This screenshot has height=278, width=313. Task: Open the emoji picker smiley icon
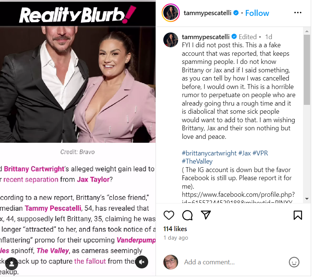tap(294, 262)
